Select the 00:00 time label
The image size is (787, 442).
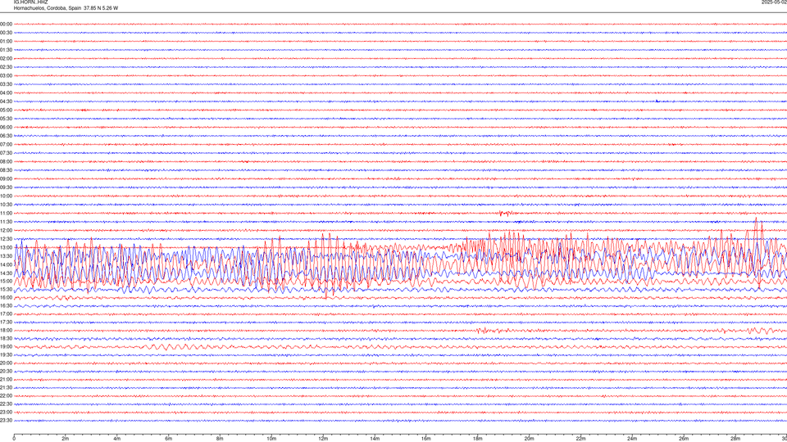coord(6,24)
